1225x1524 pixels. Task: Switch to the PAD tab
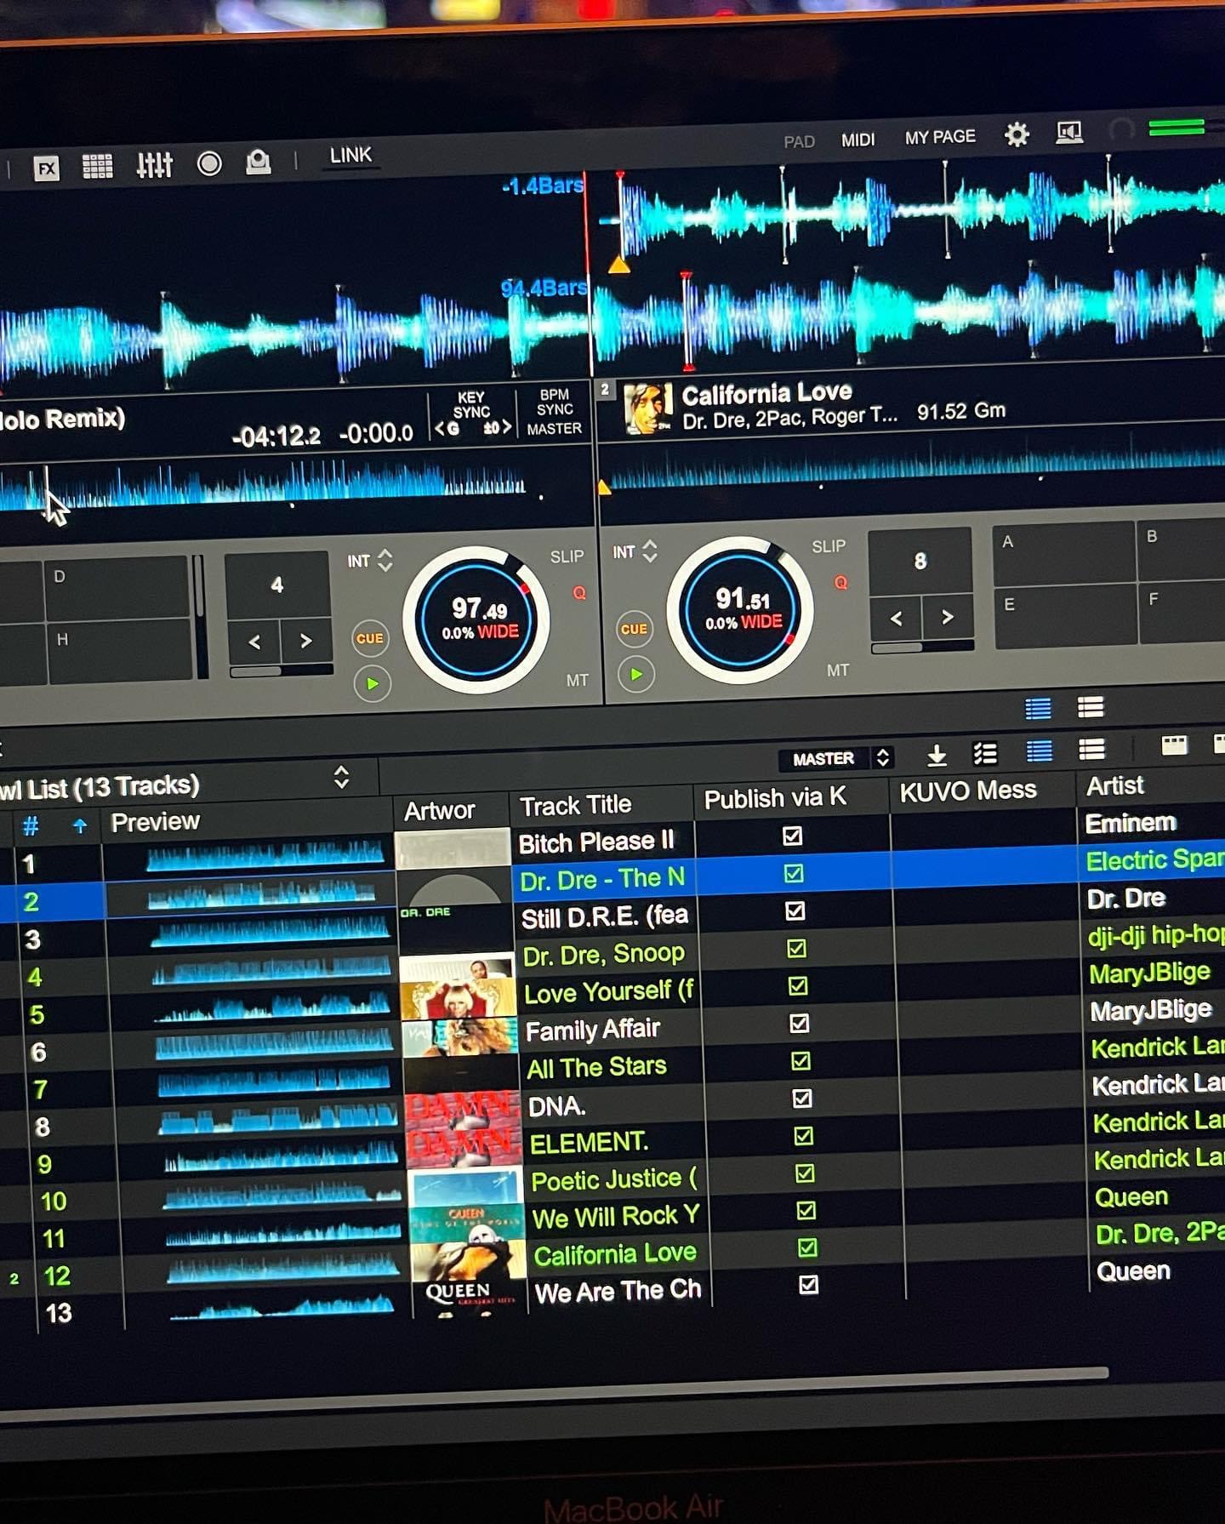coord(799,141)
